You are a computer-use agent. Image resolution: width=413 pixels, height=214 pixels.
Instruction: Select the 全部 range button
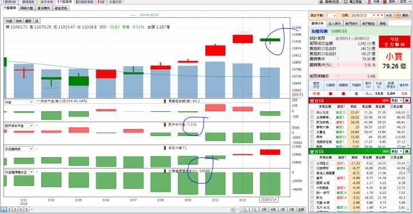click(x=301, y=210)
